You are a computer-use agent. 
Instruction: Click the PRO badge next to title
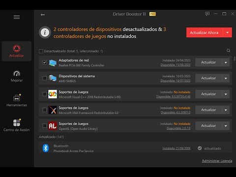pyautogui.click(x=152, y=14)
